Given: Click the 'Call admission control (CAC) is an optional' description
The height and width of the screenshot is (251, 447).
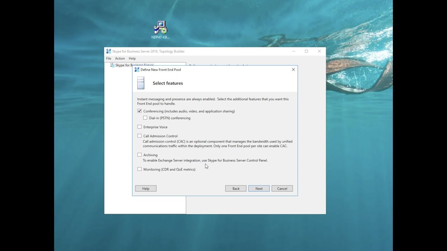Looking at the screenshot, I should [x=218, y=144].
